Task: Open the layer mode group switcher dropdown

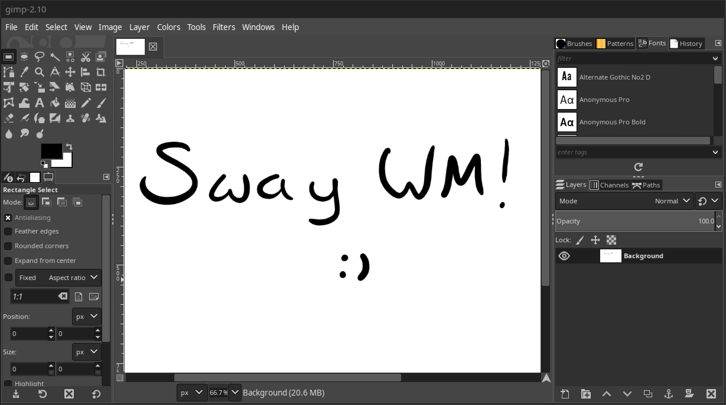Action: click(x=708, y=201)
